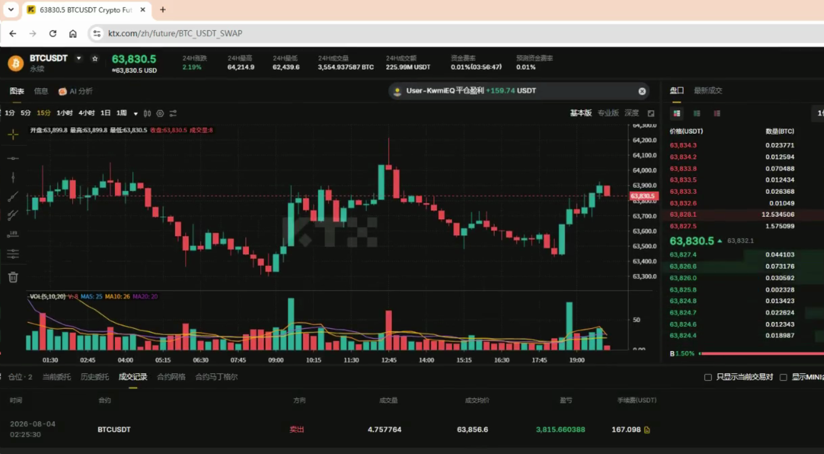This screenshot has height=454, width=824.
Task: Click ask price 63,834.3 in order book
Action: pyautogui.click(x=683, y=145)
